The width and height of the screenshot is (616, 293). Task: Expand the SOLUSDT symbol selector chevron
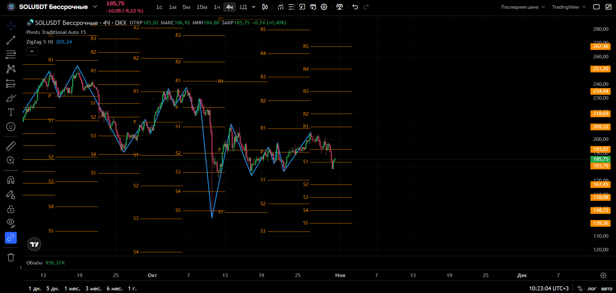click(x=95, y=7)
